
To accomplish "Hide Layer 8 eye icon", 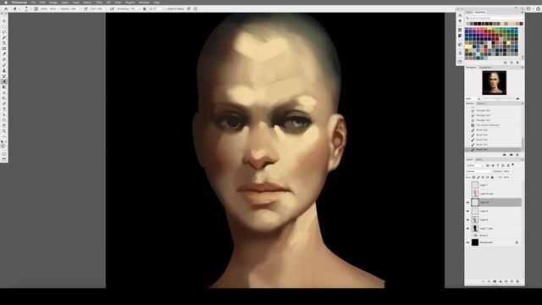I will pyautogui.click(x=467, y=219).
